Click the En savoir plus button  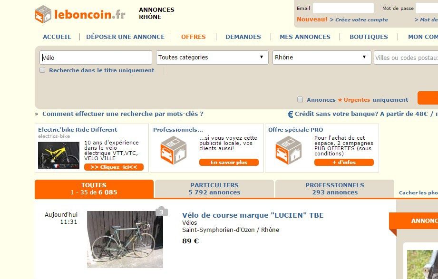229,162
